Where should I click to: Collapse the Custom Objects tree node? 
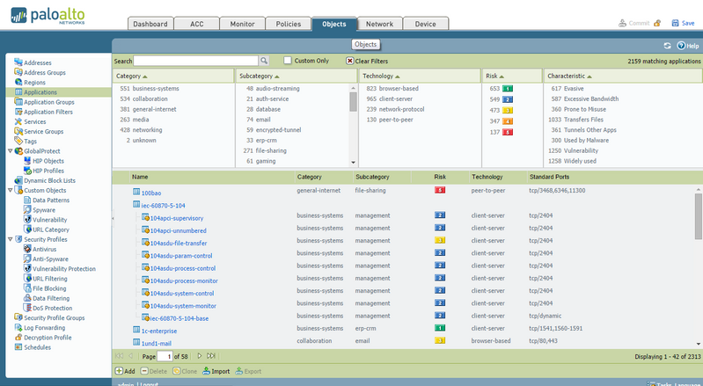10,190
